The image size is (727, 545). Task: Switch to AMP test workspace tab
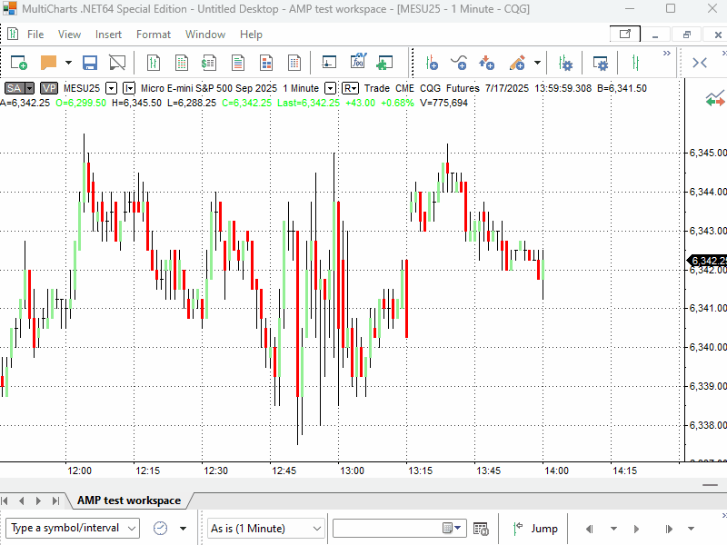[128, 500]
